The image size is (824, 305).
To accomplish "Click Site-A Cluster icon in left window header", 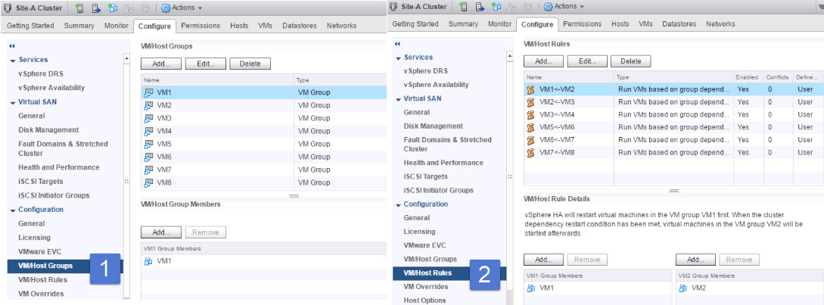I will [8, 8].
